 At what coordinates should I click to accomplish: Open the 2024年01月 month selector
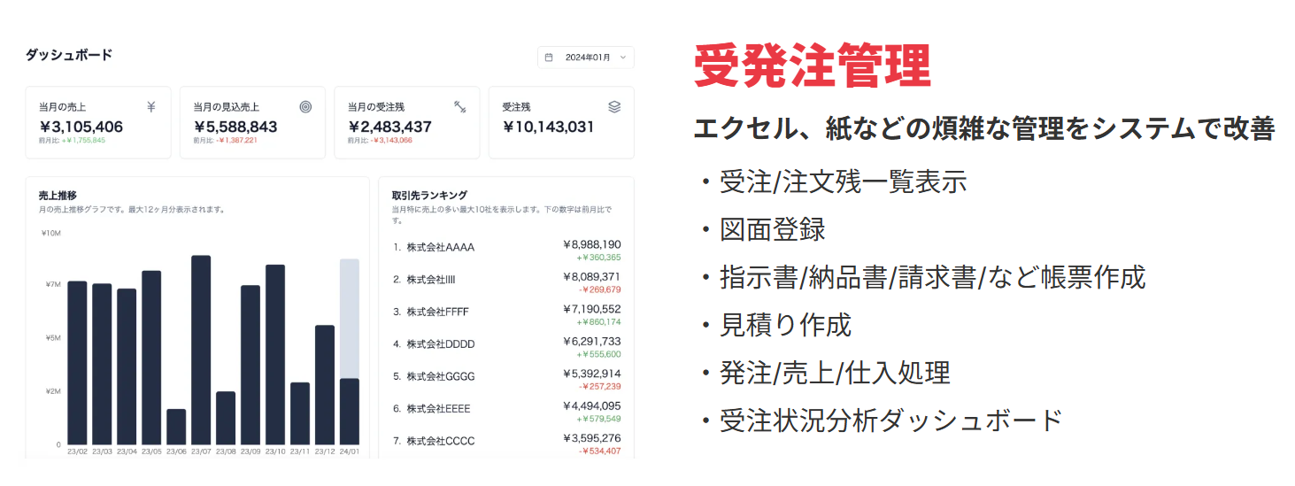pos(586,58)
